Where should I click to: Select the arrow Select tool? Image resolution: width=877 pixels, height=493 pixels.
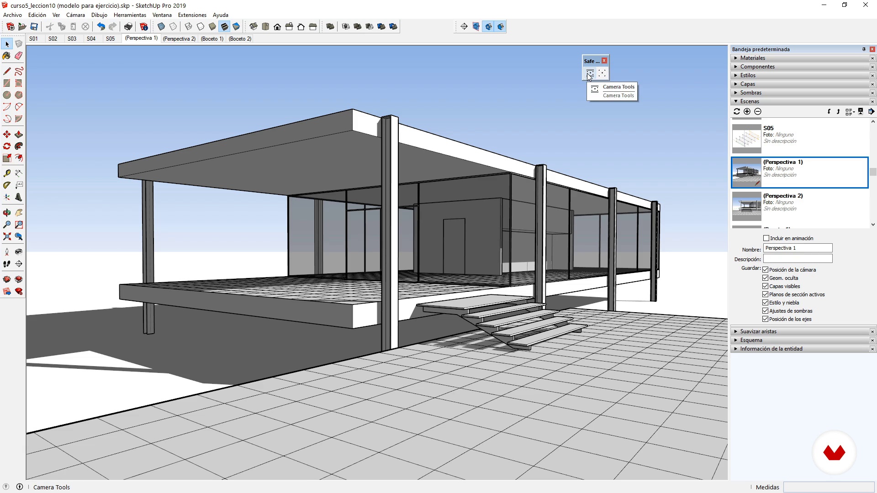pos(7,44)
